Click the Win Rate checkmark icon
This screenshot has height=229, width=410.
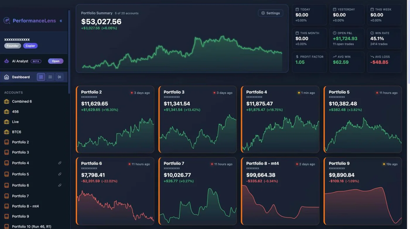[372, 33]
